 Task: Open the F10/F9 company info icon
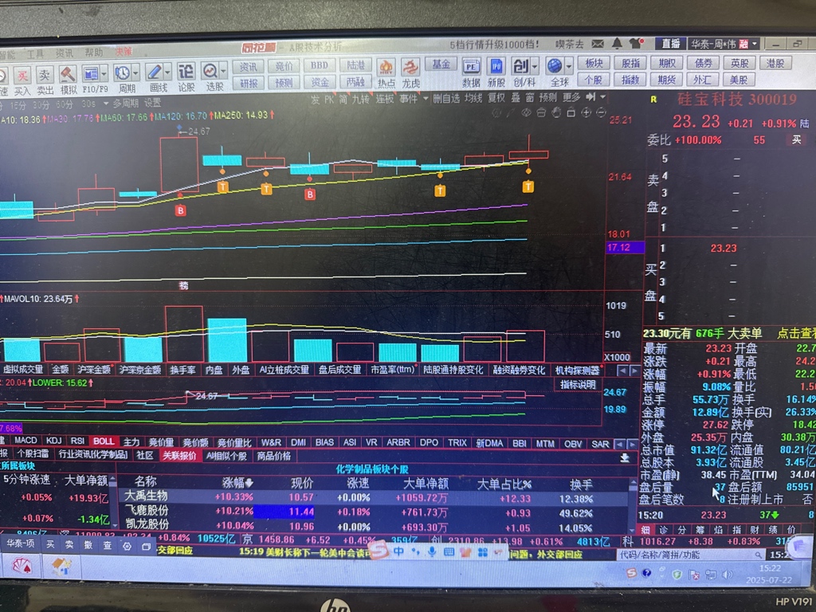pyautogui.click(x=91, y=74)
